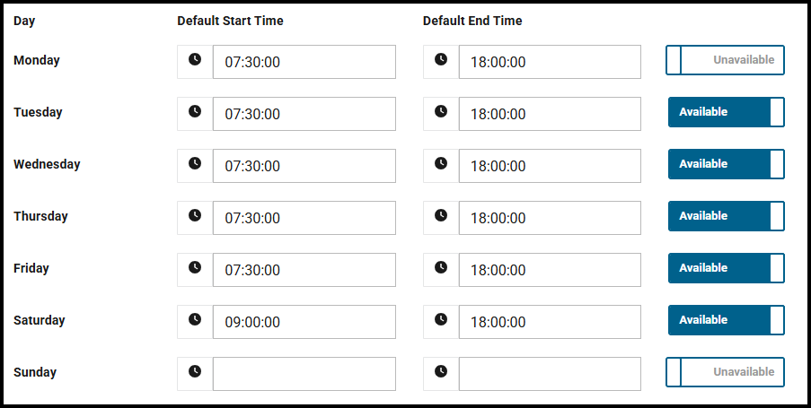This screenshot has width=811, height=408.
Task: Disable the Tuesday Available switch
Action: (x=726, y=112)
